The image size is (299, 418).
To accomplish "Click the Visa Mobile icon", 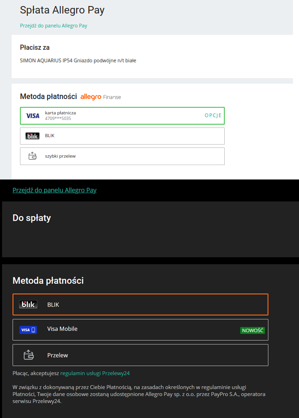I will click(x=28, y=330).
